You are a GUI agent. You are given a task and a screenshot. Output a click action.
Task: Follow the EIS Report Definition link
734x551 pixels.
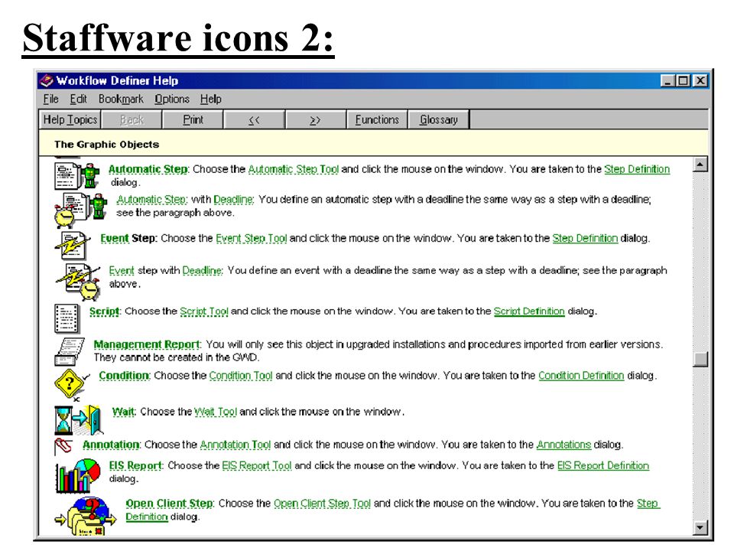coord(603,466)
